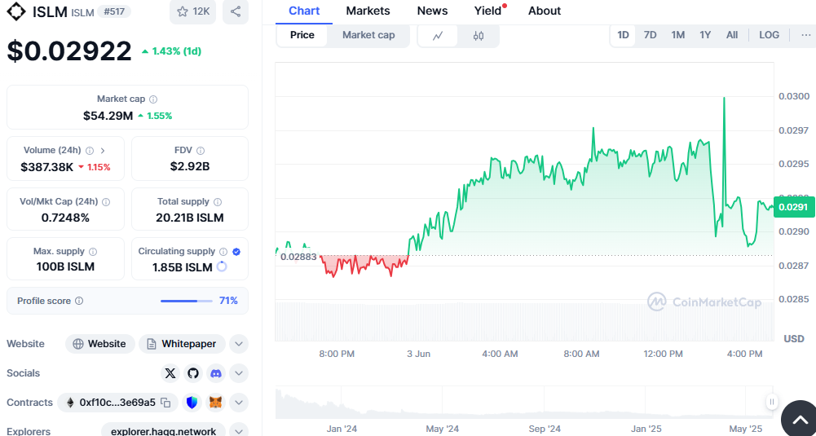Switch to the News tab

point(433,11)
